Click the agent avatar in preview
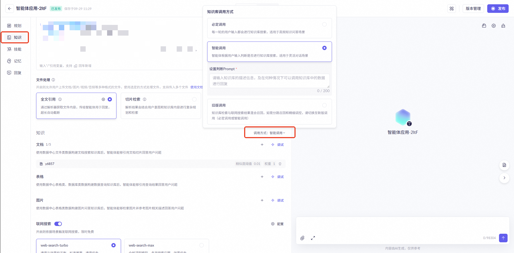The height and width of the screenshot is (253, 514). (x=403, y=117)
